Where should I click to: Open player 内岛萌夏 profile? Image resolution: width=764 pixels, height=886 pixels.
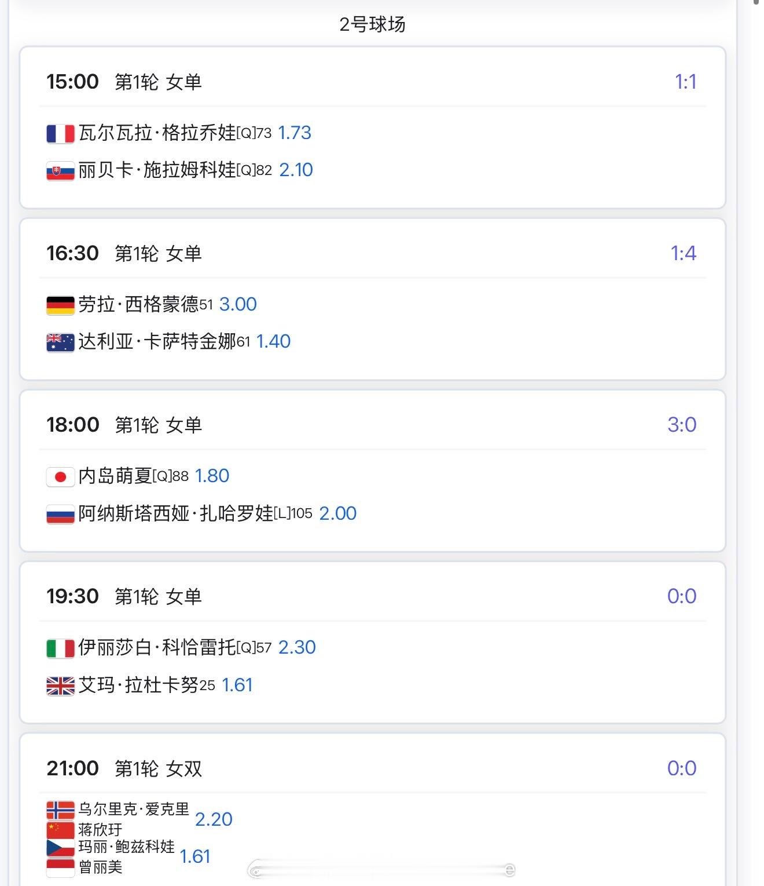(115, 476)
